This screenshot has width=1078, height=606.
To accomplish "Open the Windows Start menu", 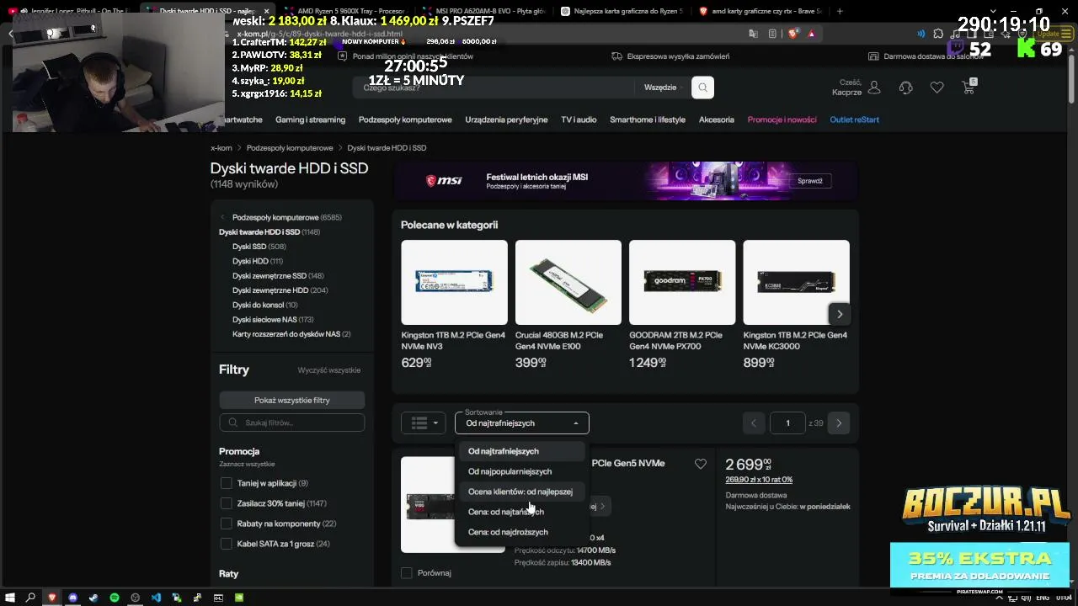I will point(10,598).
